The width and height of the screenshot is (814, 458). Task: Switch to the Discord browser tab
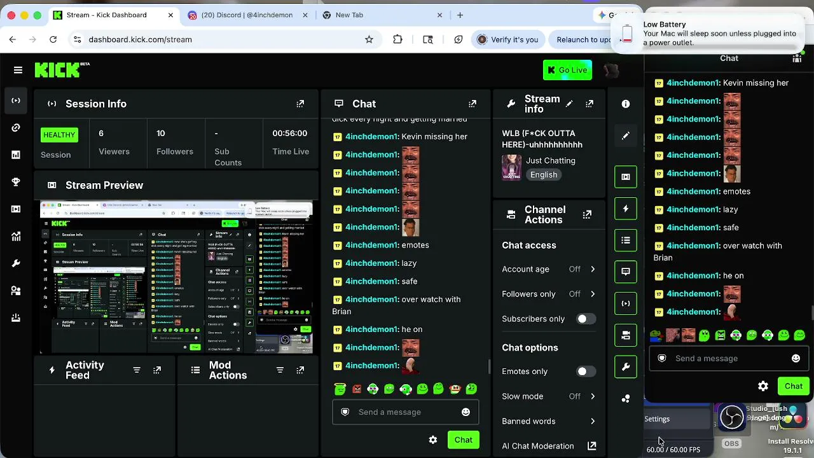(x=247, y=15)
